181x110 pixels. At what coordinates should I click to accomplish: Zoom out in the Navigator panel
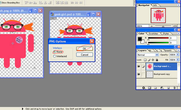151,26
